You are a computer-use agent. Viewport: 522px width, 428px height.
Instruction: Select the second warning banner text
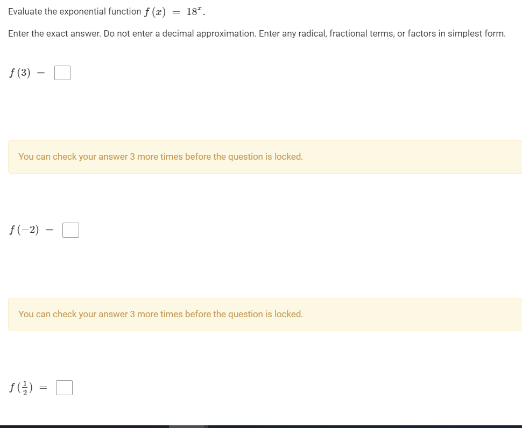(x=160, y=314)
